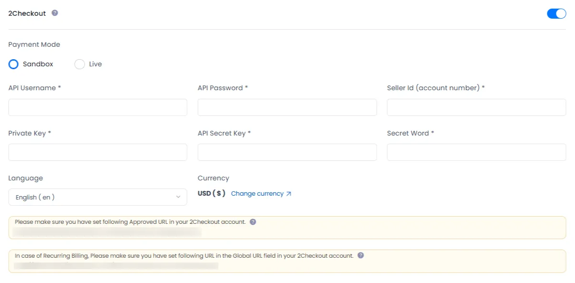Select the Live payment mode

pos(79,64)
